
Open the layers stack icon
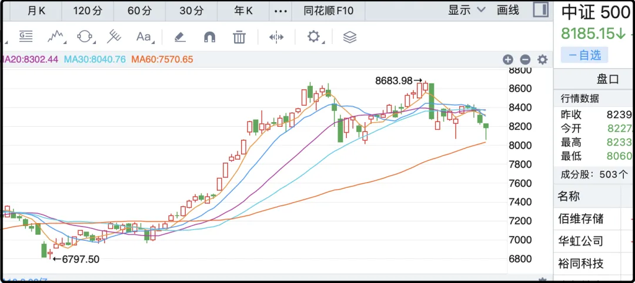350,37
